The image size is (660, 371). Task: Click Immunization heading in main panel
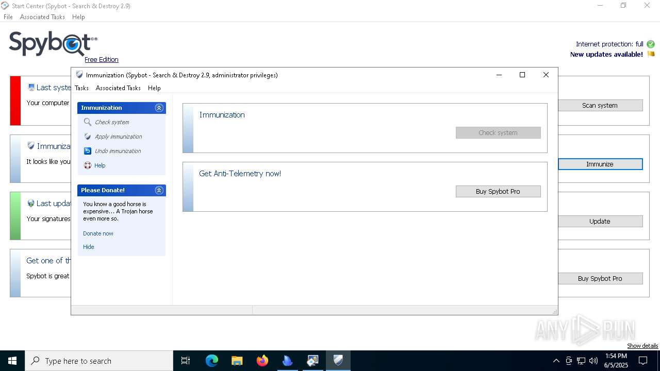pyautogui.click(x=222, y=115)
